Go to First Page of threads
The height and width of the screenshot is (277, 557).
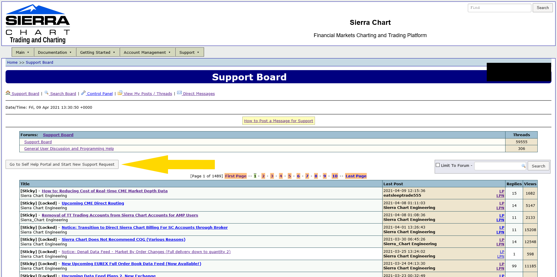(x=236, y=176)
